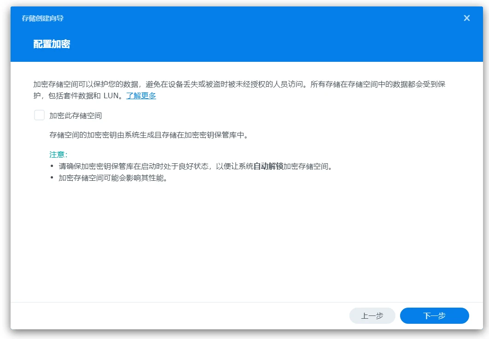The image size is (489, 339).
Task: Click the 存储创建向导 window title
Action: pyautogui.click(x=43, y=18)
